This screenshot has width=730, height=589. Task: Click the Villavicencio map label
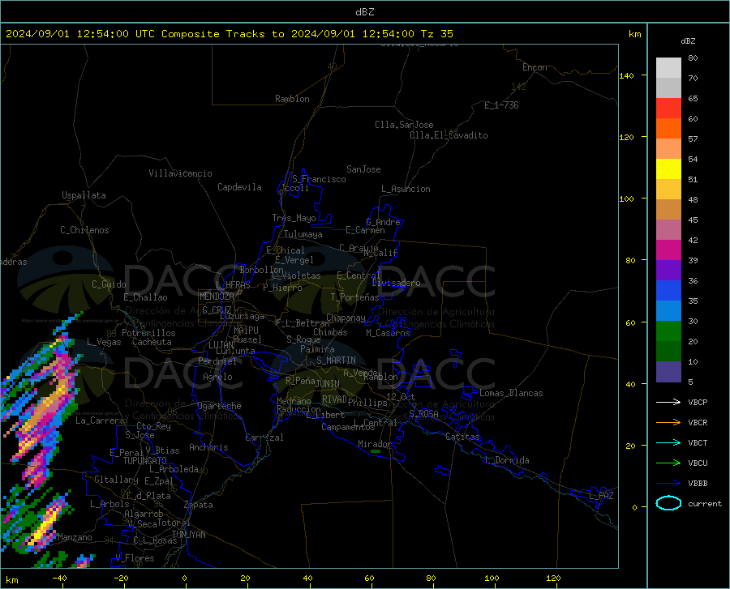(x=180, y=173)
